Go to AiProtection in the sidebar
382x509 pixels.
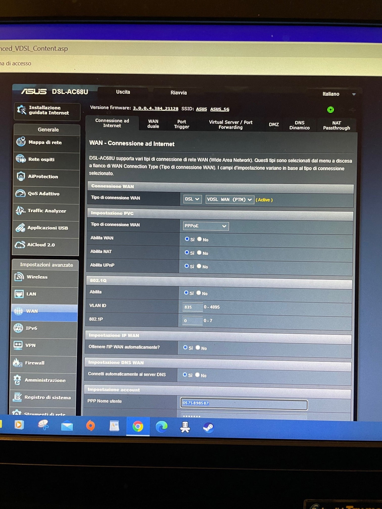tap(43, 176)
